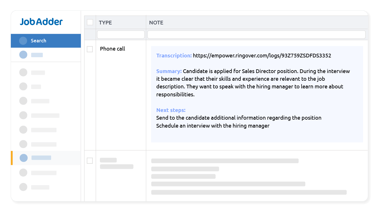Screen dimensions: 379x212
Task: Toggle the select-all checkbox in the table header
Action: [x=90, y=22]
